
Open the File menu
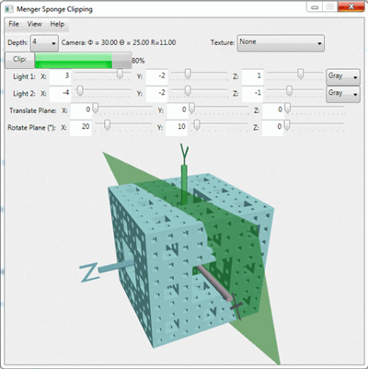click(14, 24)
